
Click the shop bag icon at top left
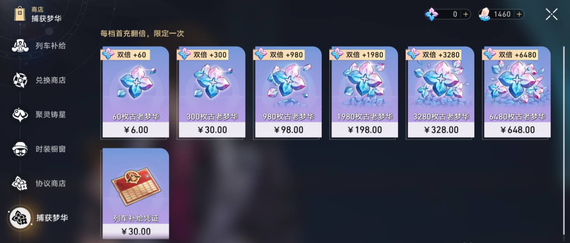19,14
